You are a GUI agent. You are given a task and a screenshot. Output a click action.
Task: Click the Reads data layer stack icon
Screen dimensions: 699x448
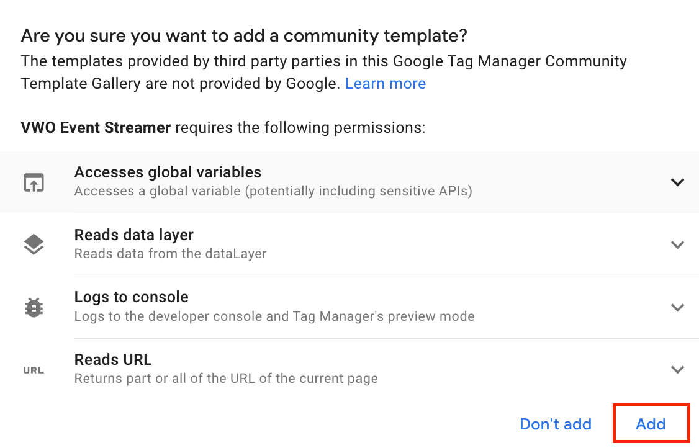pyautogui.click(x=34, y=244)
